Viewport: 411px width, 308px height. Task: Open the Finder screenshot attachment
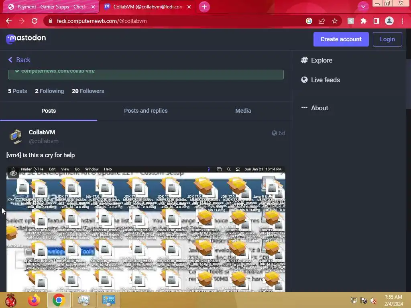click(x=146, y=229)
